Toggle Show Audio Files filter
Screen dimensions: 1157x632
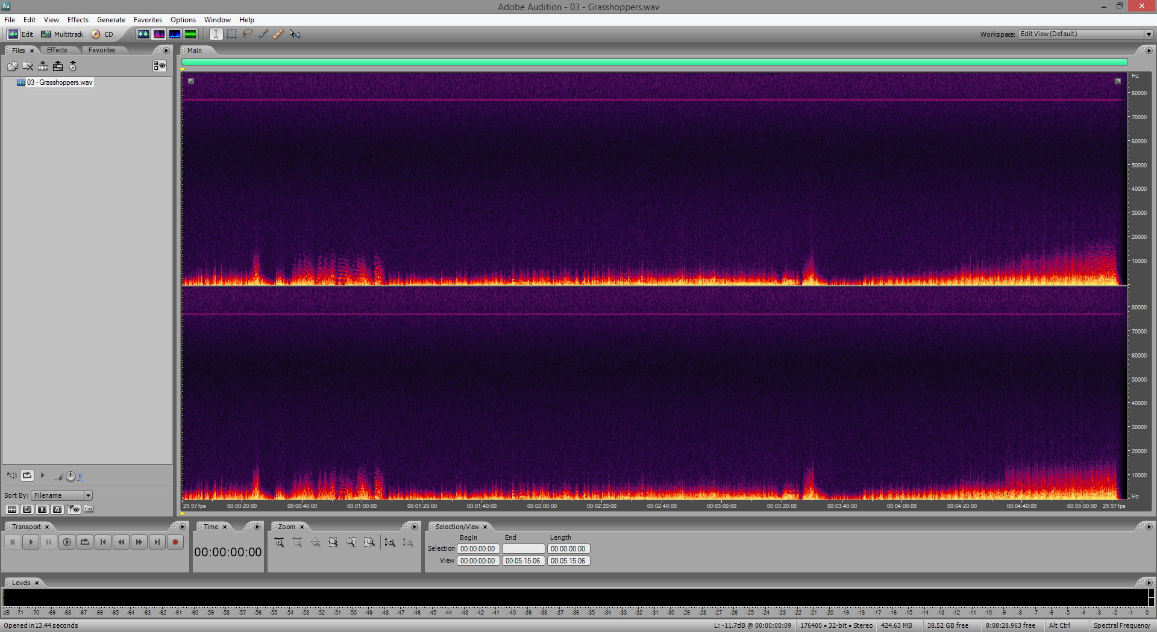11,509
